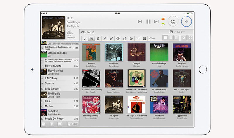Switch to the large tile view
The height and width of the screenshot is (138, 234).
(171, 38)
